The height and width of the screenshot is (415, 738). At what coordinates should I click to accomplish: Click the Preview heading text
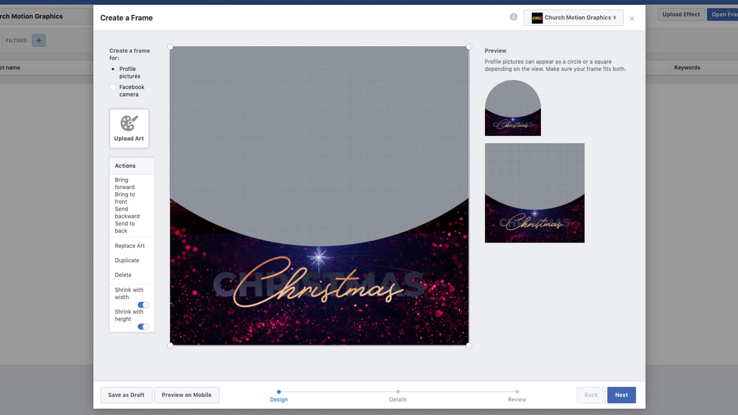495,51
